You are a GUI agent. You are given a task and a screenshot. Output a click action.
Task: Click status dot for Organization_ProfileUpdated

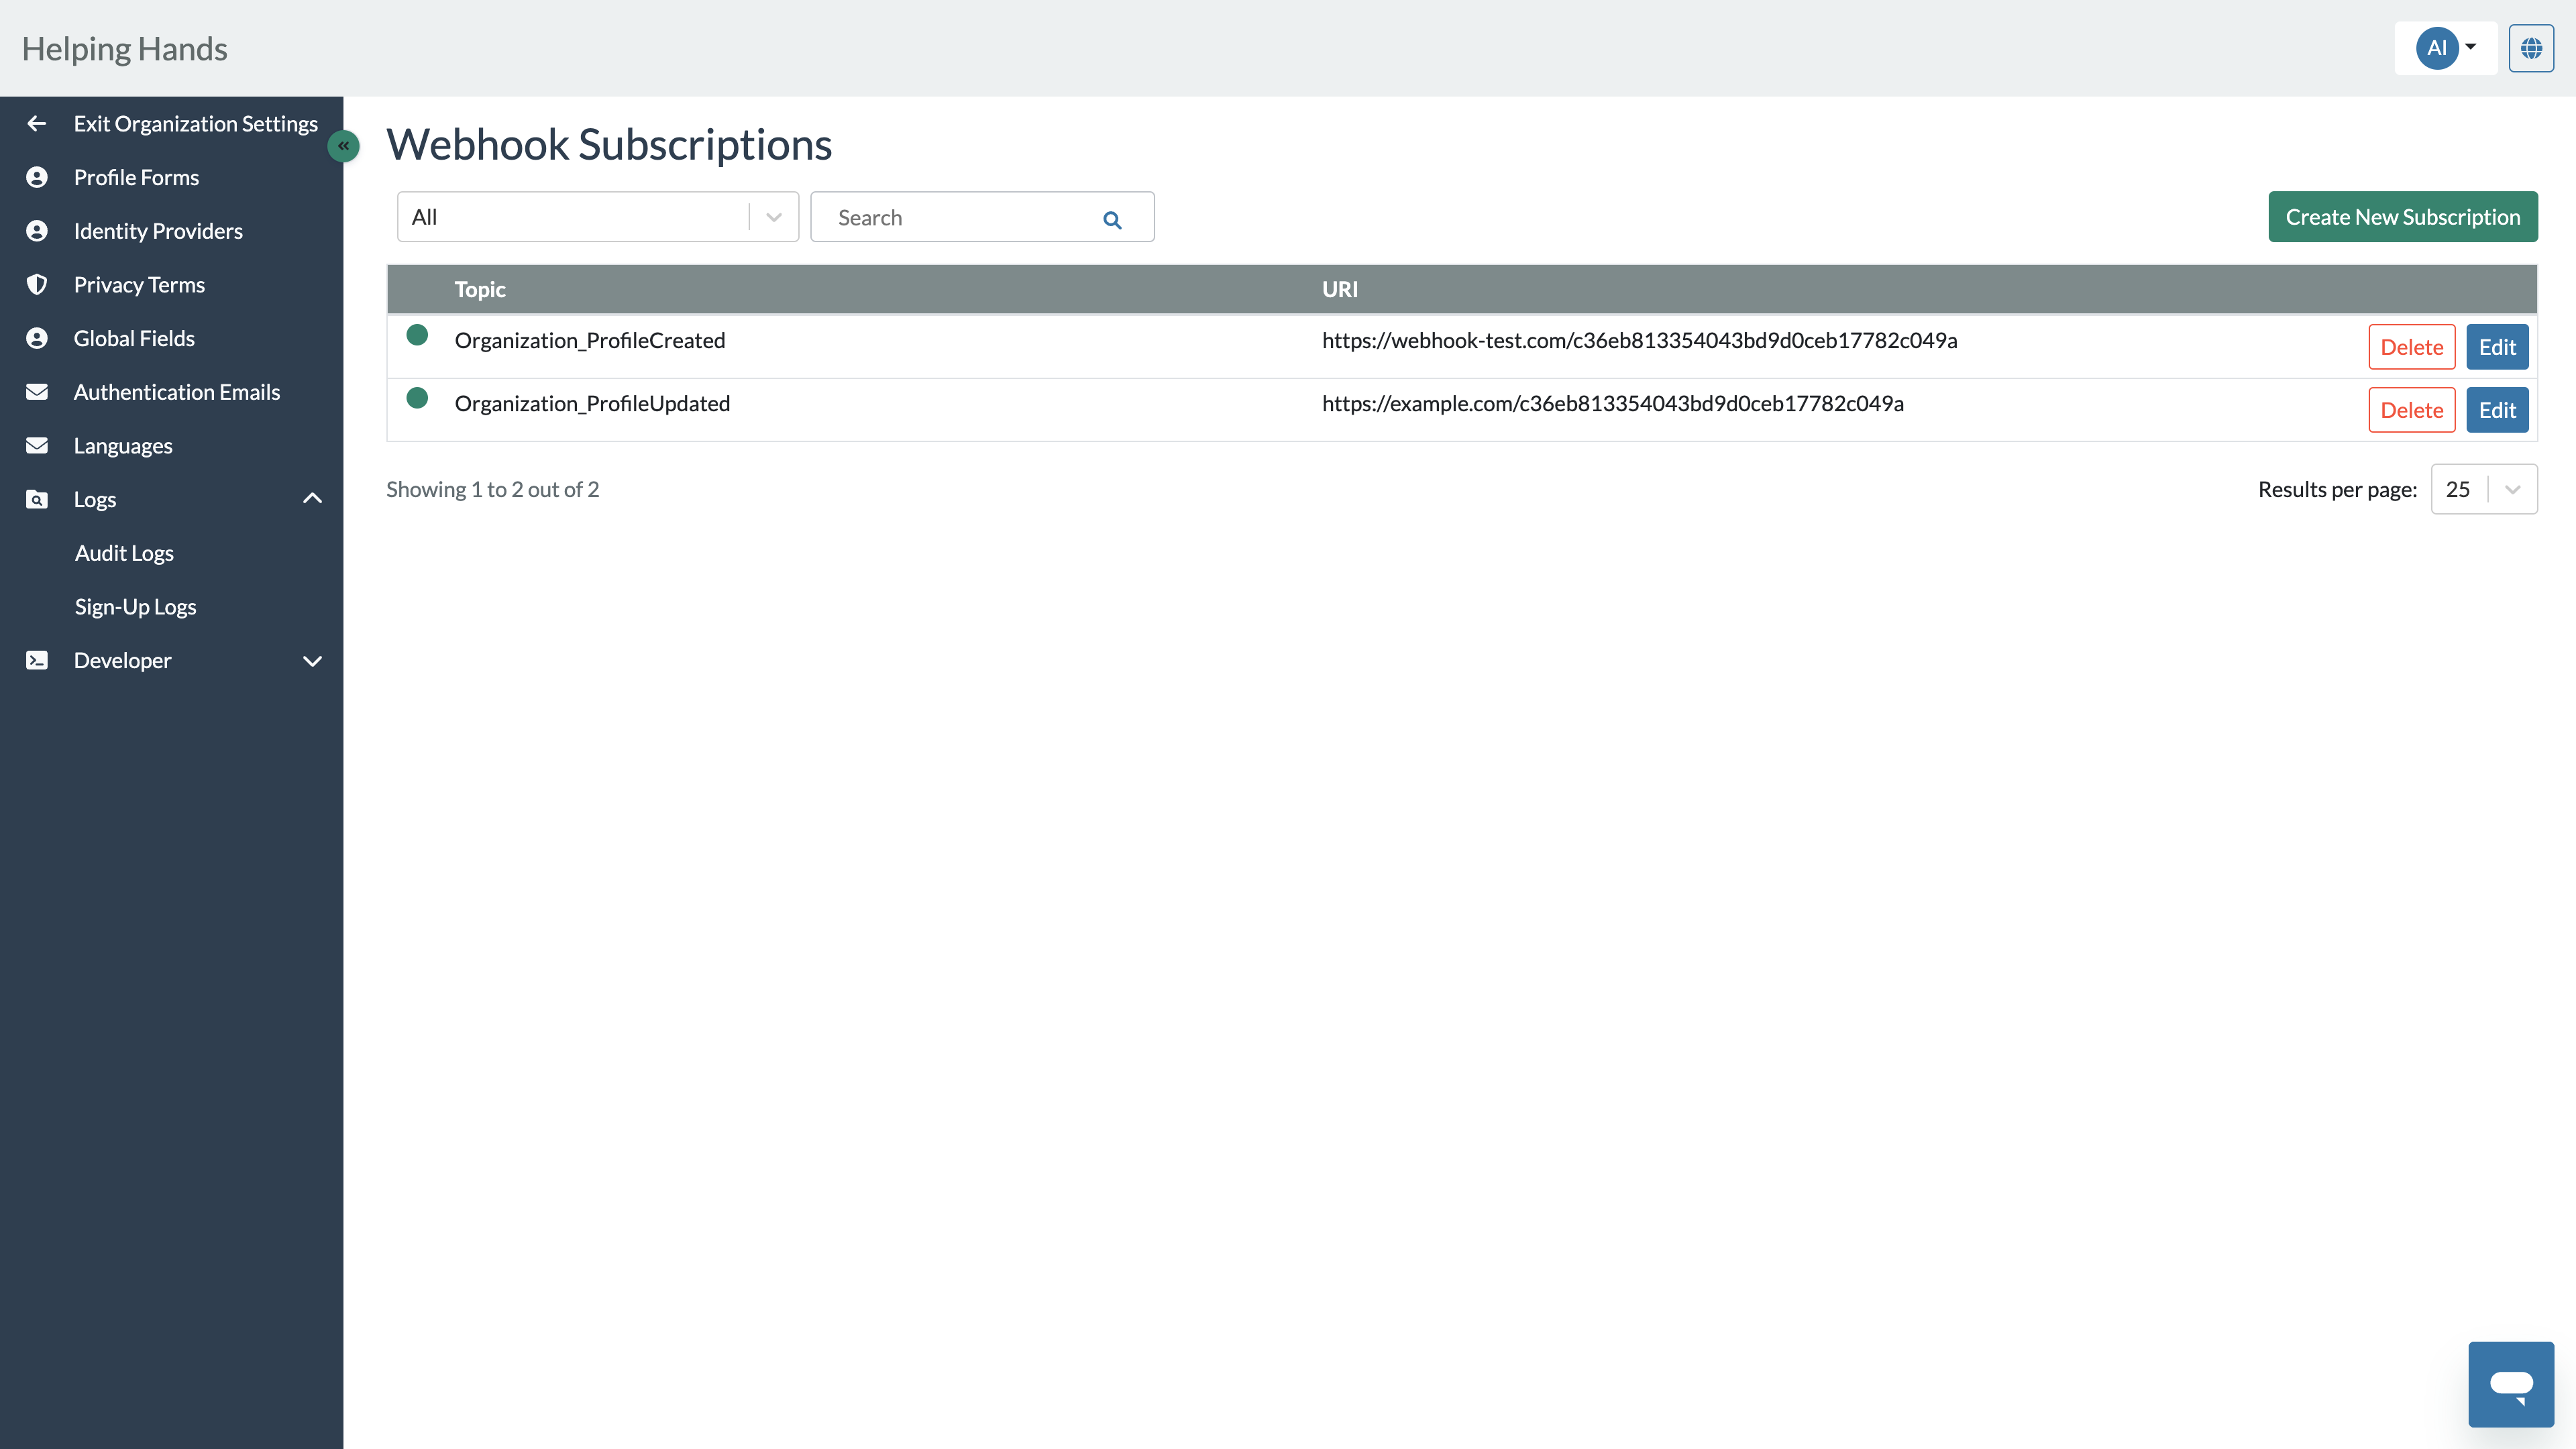coord(417,398)
